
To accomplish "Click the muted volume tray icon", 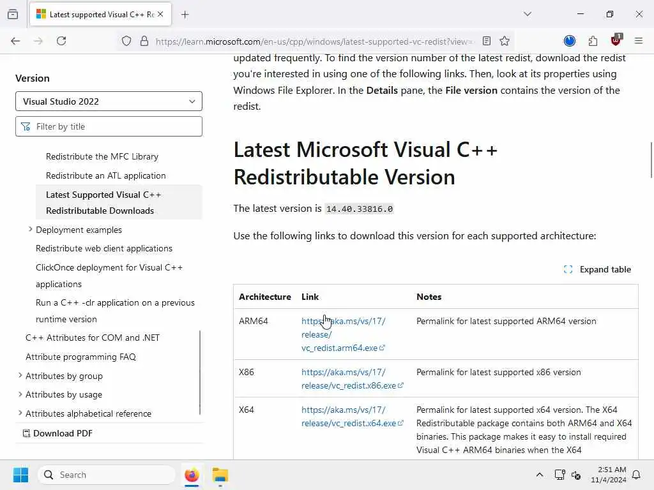I will [x=576, y=475].
